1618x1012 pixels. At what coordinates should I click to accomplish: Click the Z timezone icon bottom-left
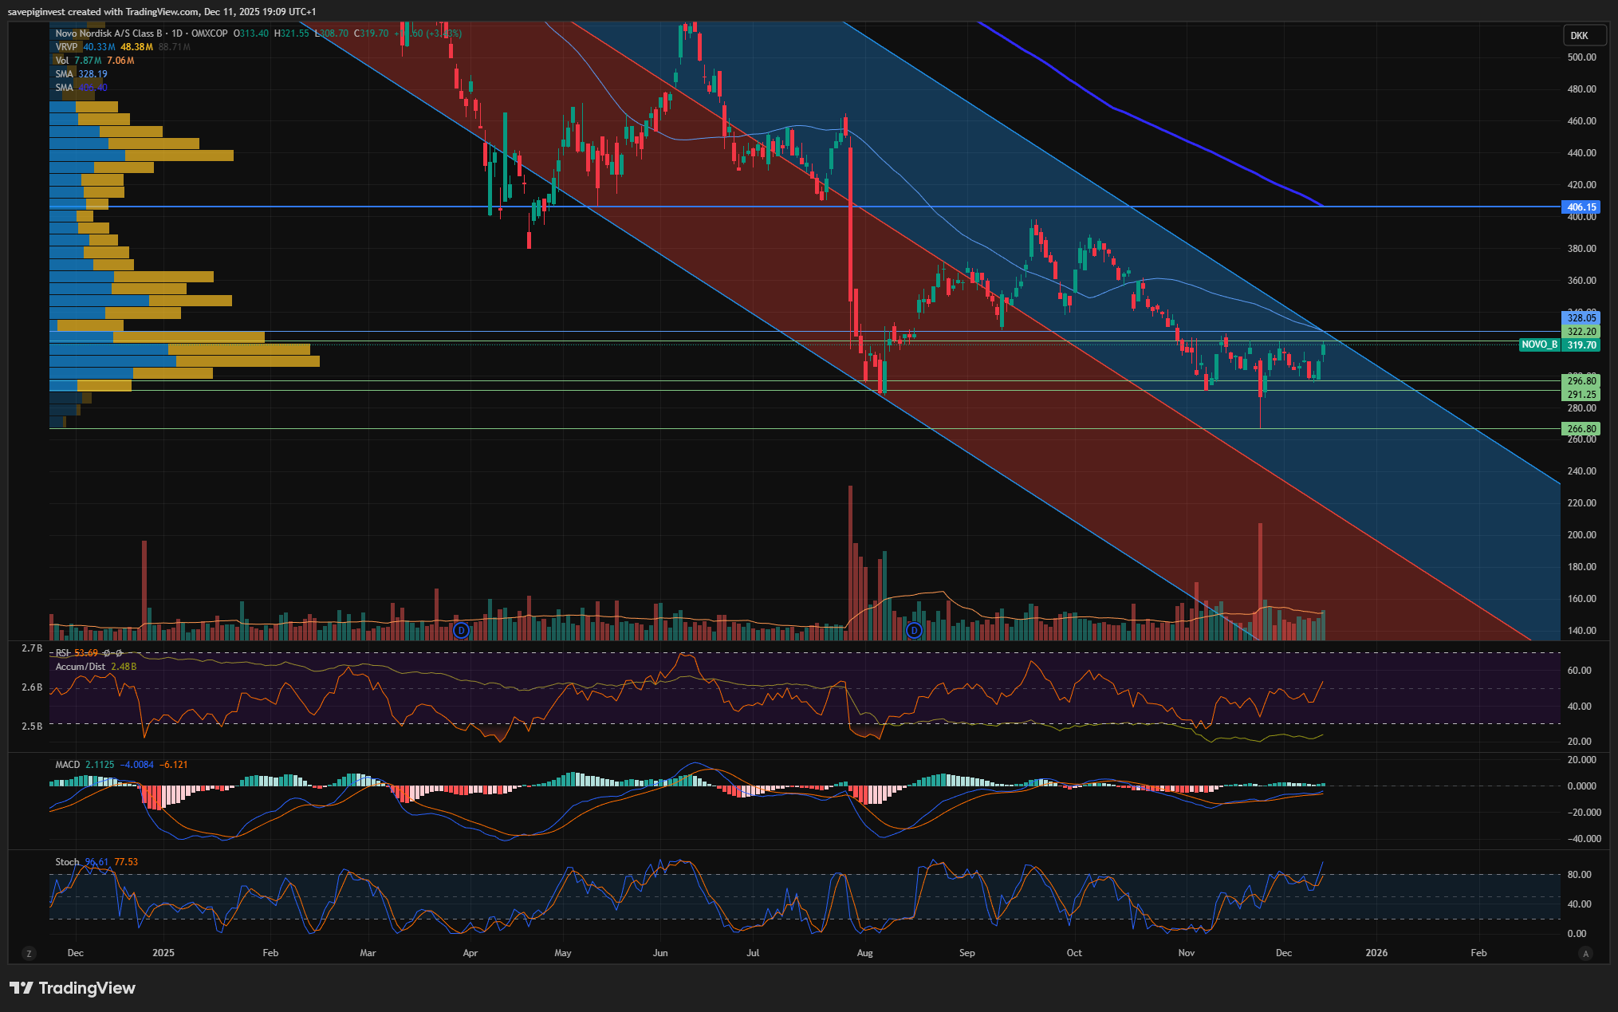[30, 953]
